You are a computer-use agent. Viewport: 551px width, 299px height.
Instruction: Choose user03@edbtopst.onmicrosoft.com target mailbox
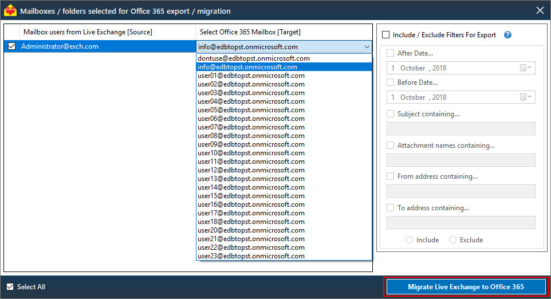click(284, 93)
